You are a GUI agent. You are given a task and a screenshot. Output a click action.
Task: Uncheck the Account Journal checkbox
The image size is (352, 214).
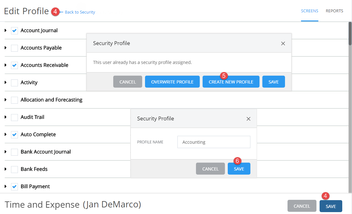[x=14, y=31]
